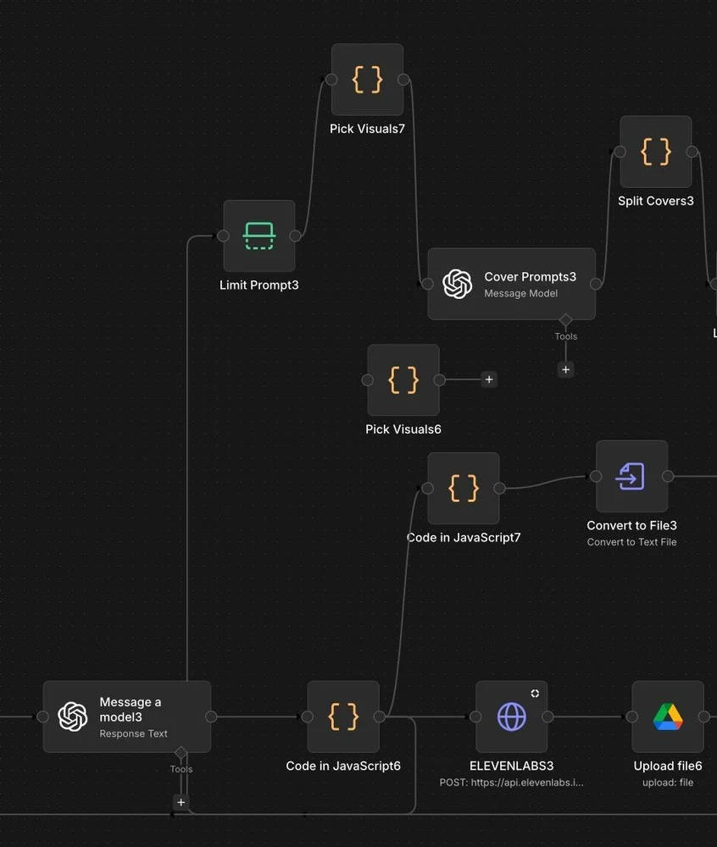
Task: Select the OpenAI icon on Cover Prompts3
Action: 457,284
